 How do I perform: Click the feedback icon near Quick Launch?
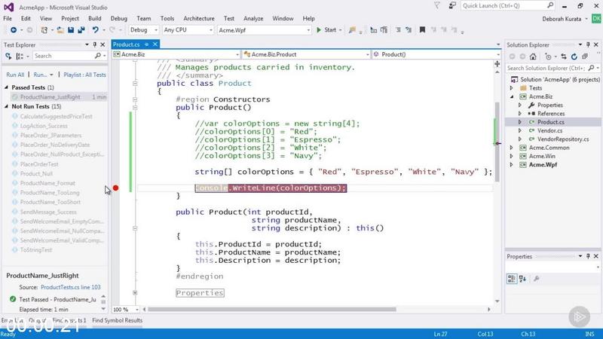point(453,5)
